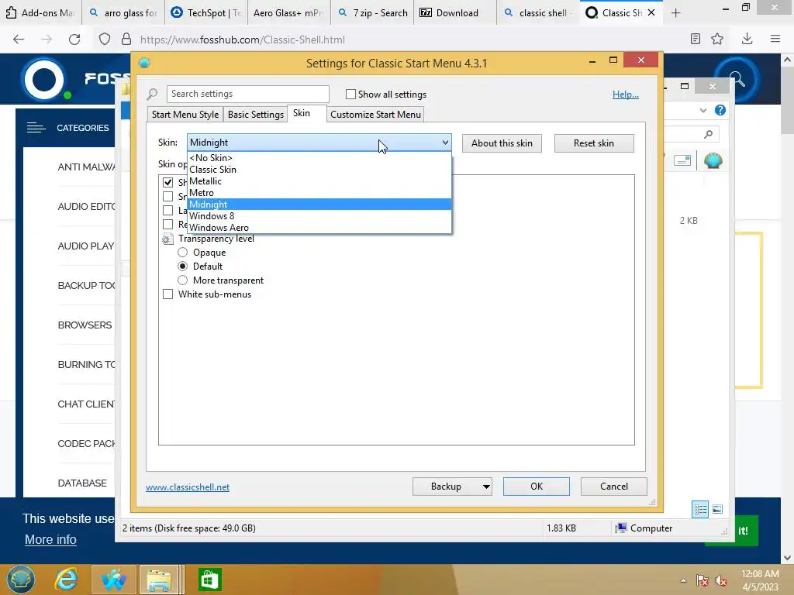Switch Explorer to details view icon
Image resolution: width=794 pixels, height=595 pixels.
tap(700, 509)
